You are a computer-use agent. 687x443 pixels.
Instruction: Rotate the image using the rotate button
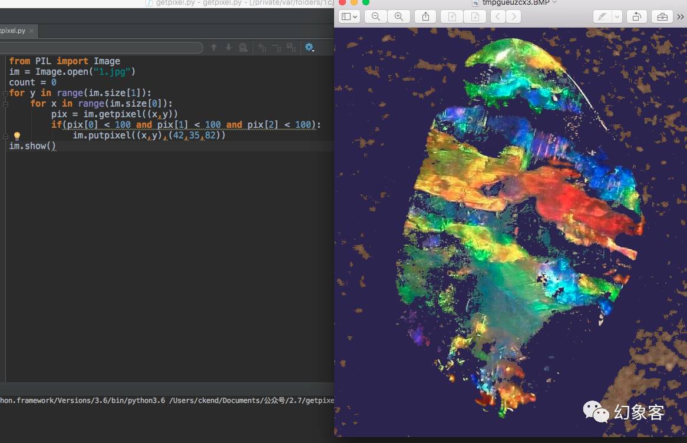636,16
